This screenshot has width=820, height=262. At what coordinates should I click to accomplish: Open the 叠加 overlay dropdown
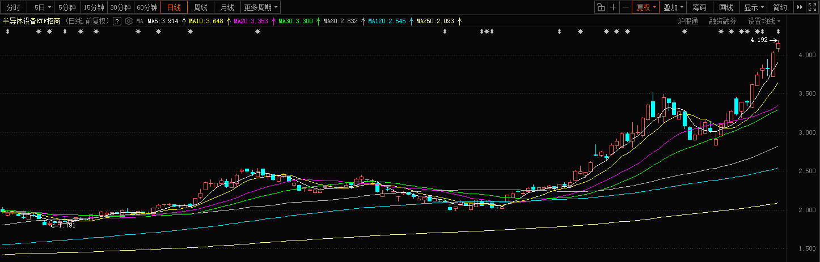(673, 7)
